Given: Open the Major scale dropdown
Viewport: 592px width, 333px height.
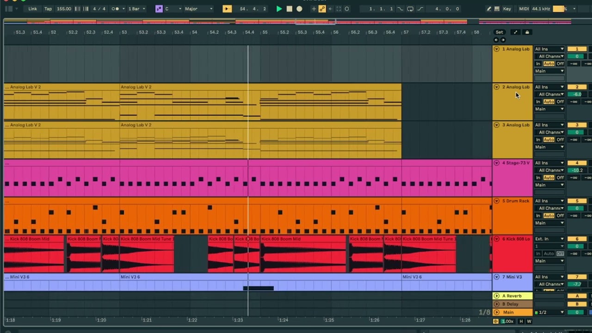Looking at the screenshot, I should [x=198, y=9].
